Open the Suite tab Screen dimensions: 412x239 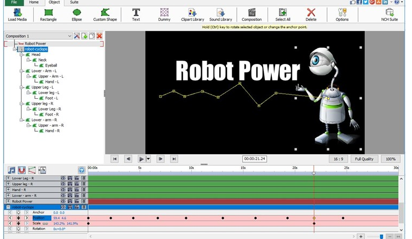coord(75,3)
